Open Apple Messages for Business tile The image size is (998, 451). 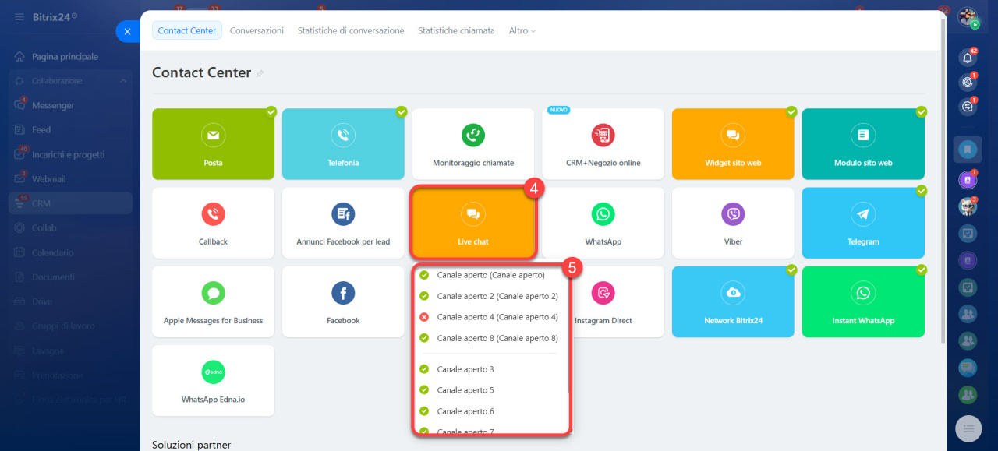pyautogui.click(x=213, y=302)
